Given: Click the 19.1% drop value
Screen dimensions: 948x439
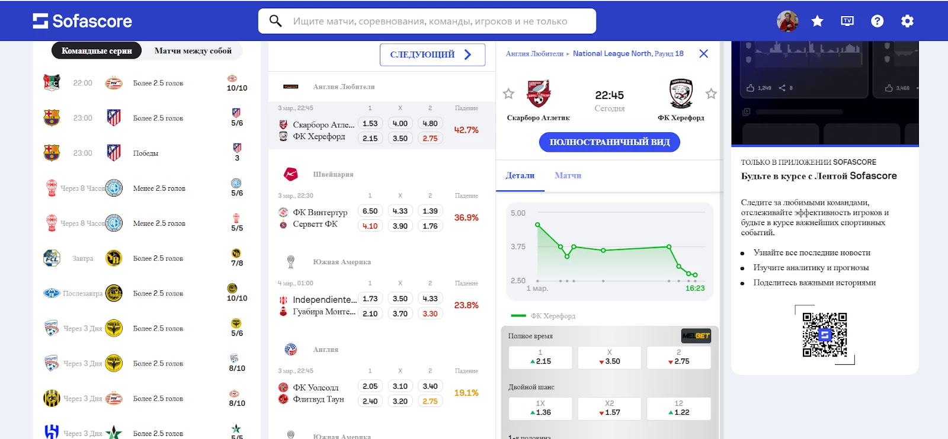Looking at the screenshot, I should pyautogui.click(x=466, y=393).
